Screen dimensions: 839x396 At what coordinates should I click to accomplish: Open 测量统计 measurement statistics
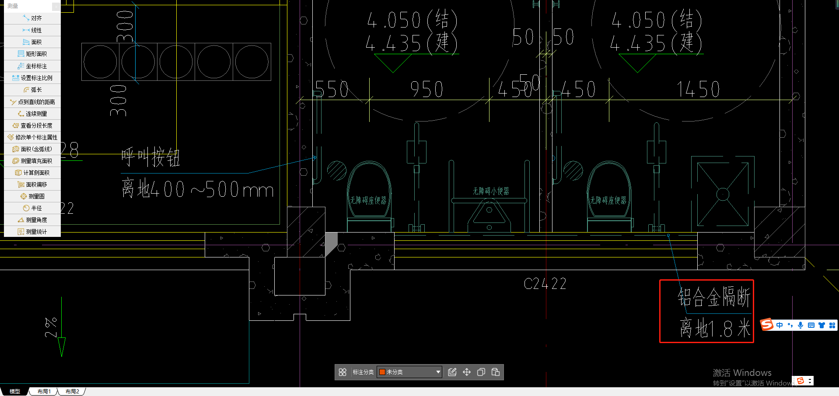[32, 232]
